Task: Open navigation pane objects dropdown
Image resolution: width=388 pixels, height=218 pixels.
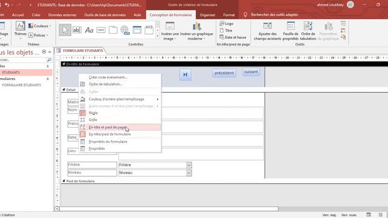Action: [44, 52]
